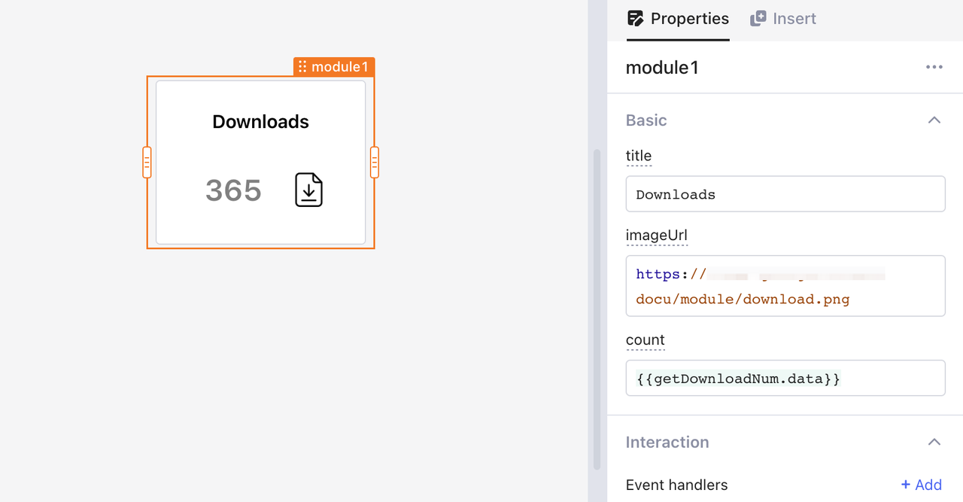
Task: Click the title input containing Downloads
Action: (x=785, y=194)
